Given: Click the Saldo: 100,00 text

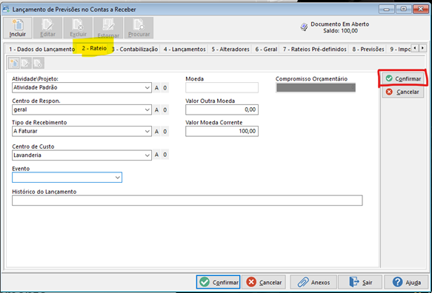Looking at the screenshot, I should pos(340,31).
